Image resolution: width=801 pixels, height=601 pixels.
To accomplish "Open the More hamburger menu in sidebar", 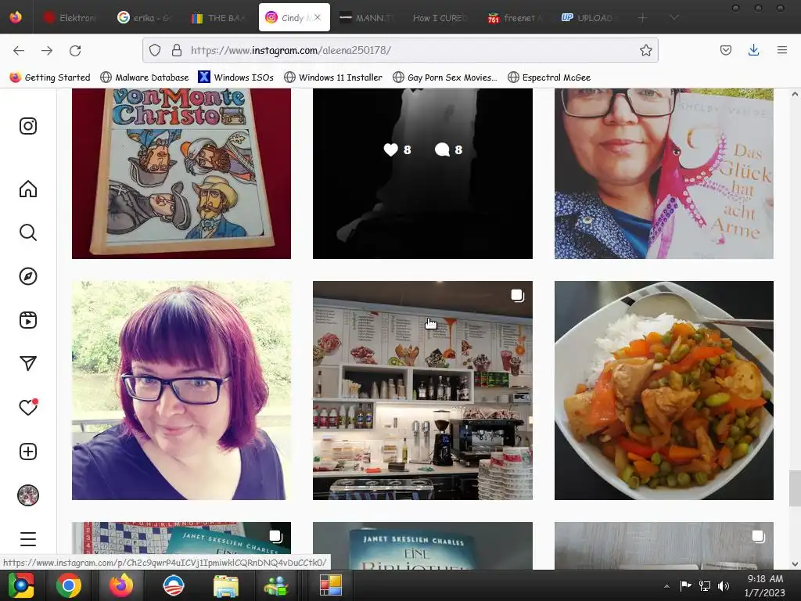I will [28, 539].
